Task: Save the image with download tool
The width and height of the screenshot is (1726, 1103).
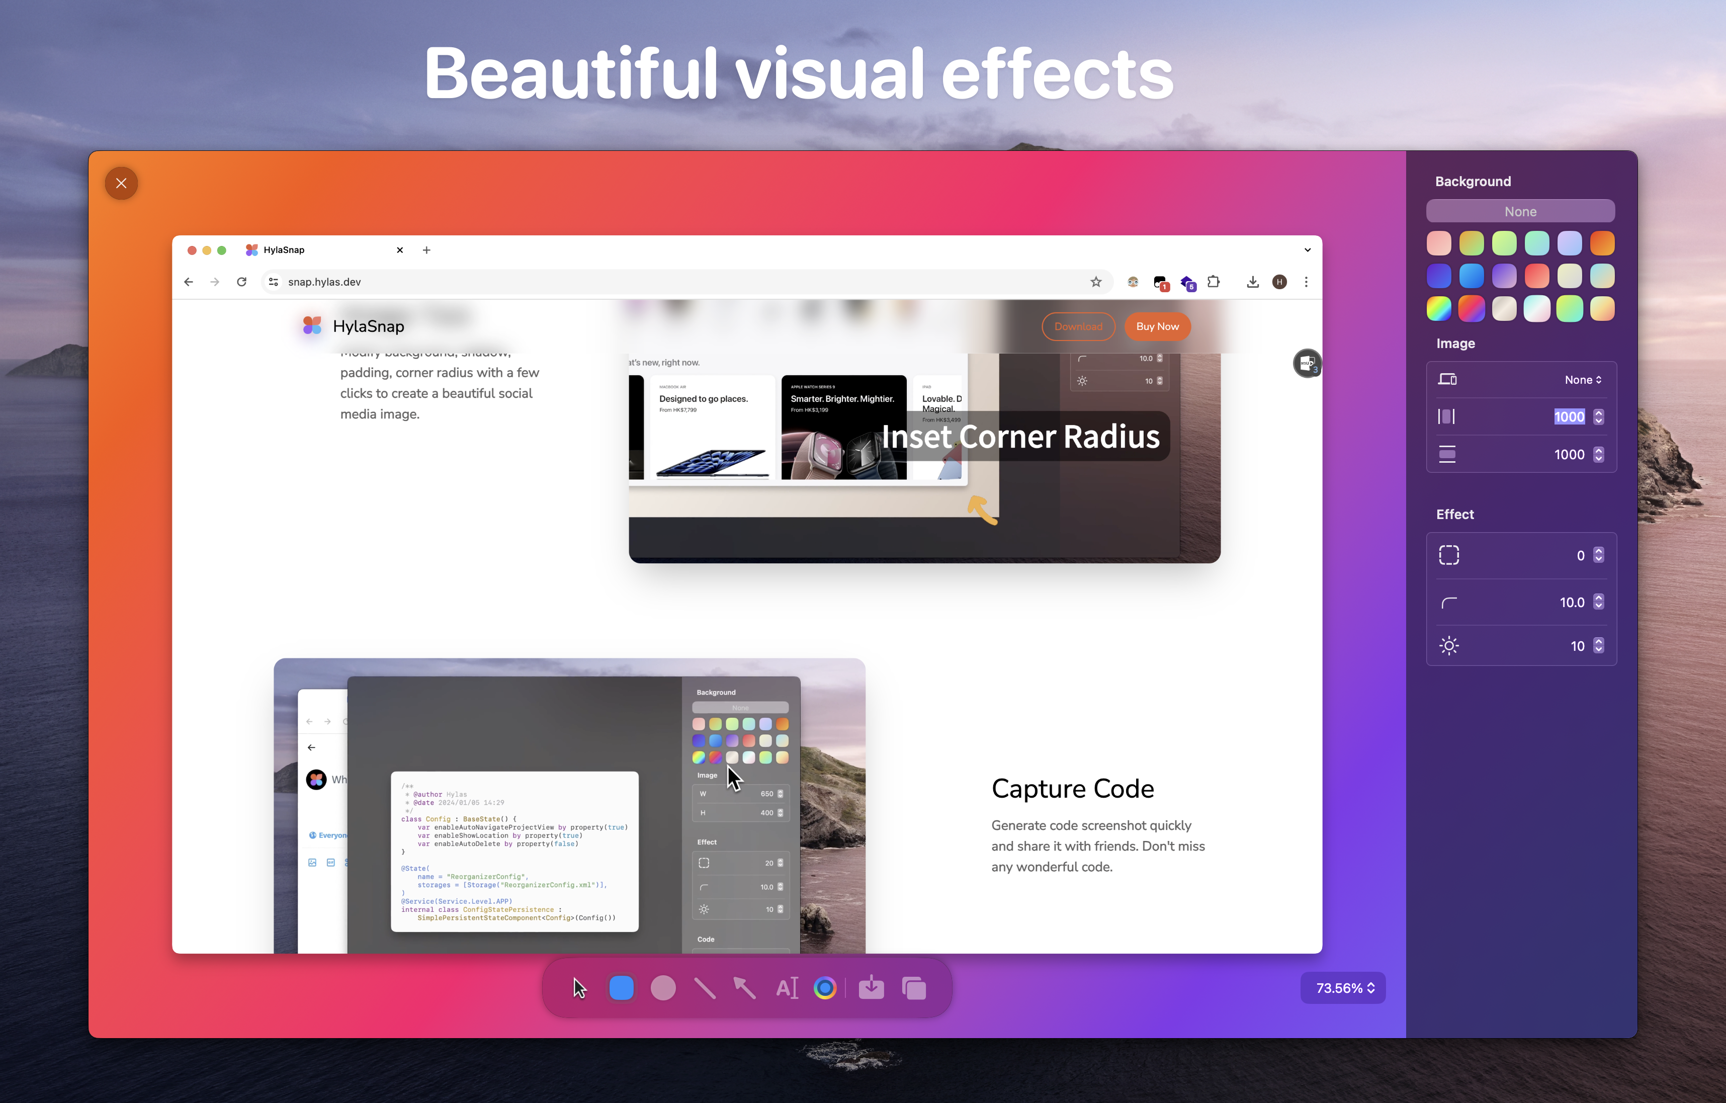Action: pos(871,988)
